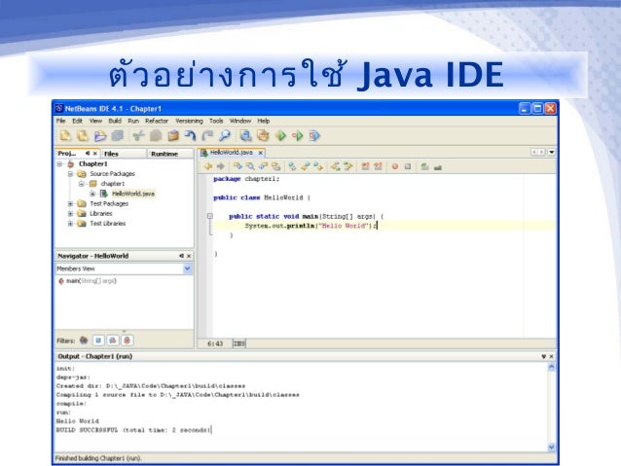The width and height of the screenshot is (621, 466).
Task: Open the Build menu
Action: [x=115, y=121]
